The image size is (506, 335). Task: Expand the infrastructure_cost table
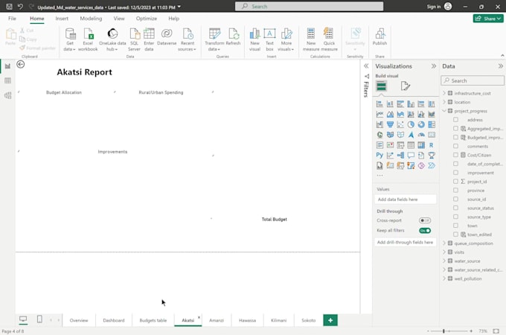(444, 93)
